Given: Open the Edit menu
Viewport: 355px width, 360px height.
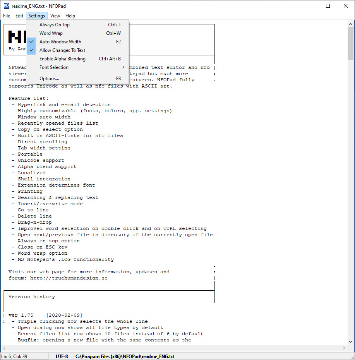Looking at the screenshot, I should click(19, 16).
